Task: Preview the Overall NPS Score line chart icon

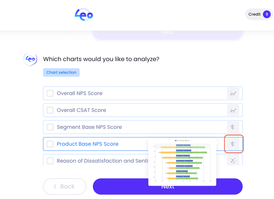Action: tap(233, 93)
